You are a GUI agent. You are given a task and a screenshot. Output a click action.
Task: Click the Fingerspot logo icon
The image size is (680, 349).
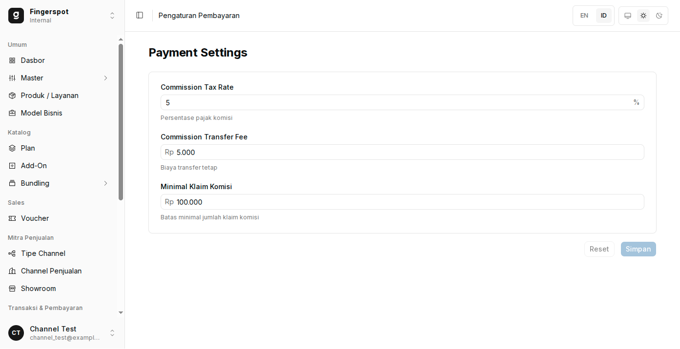(x=16, y=16)
